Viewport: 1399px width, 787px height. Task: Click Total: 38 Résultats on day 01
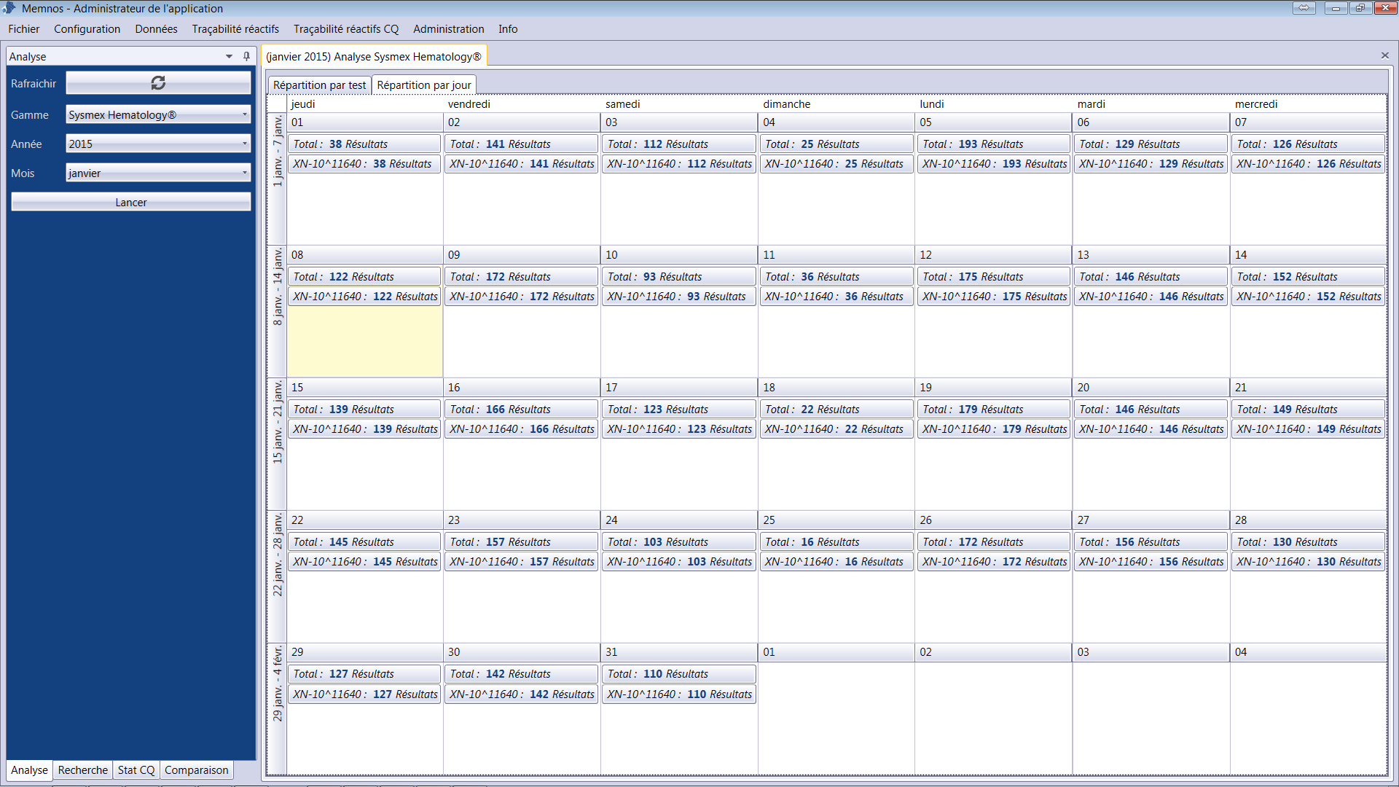[364, 144]
